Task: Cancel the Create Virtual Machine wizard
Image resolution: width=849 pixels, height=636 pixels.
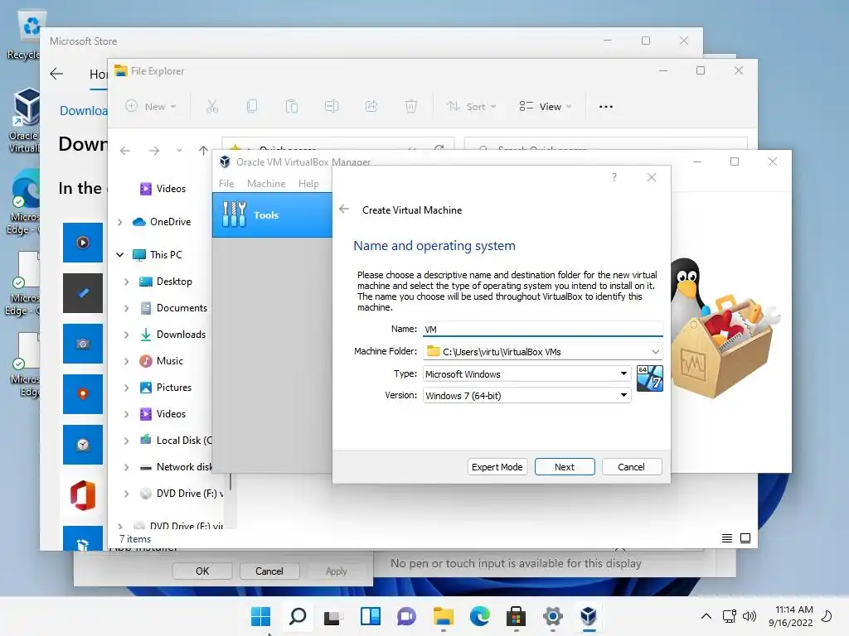Action: tap(631, 467)
